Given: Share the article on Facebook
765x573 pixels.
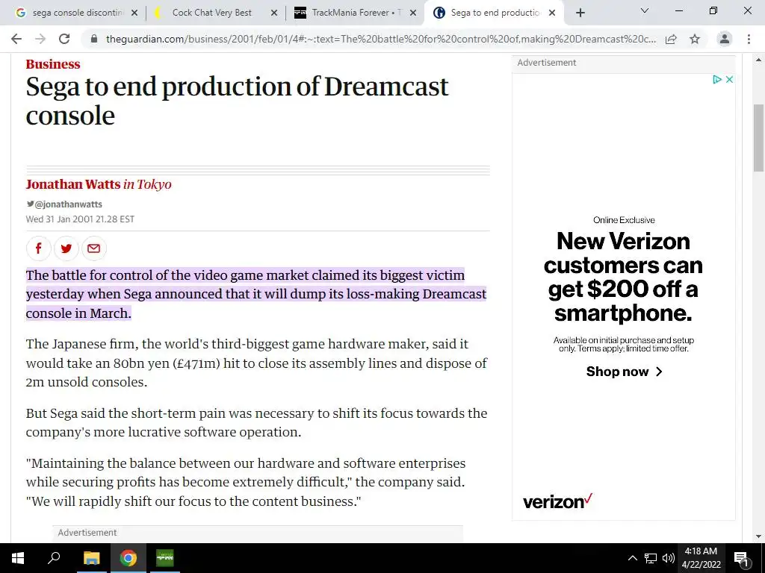Looking at the screenshot, I should pyautogui.click(x=39, y=248).
